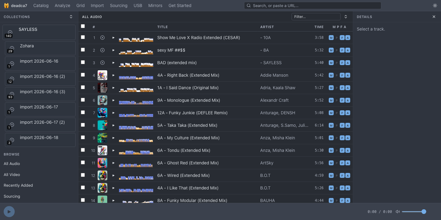
Task: Click the P badge on 4A - Right Back row
Action: pos(337,75)
